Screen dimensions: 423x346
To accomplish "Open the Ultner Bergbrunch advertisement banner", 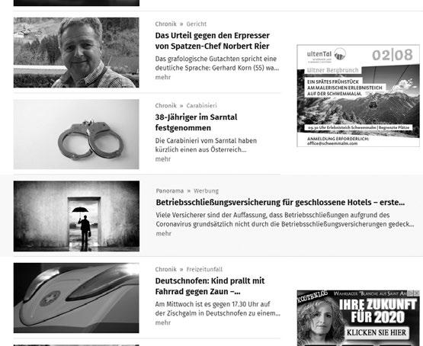I will [x=358, y=96].
